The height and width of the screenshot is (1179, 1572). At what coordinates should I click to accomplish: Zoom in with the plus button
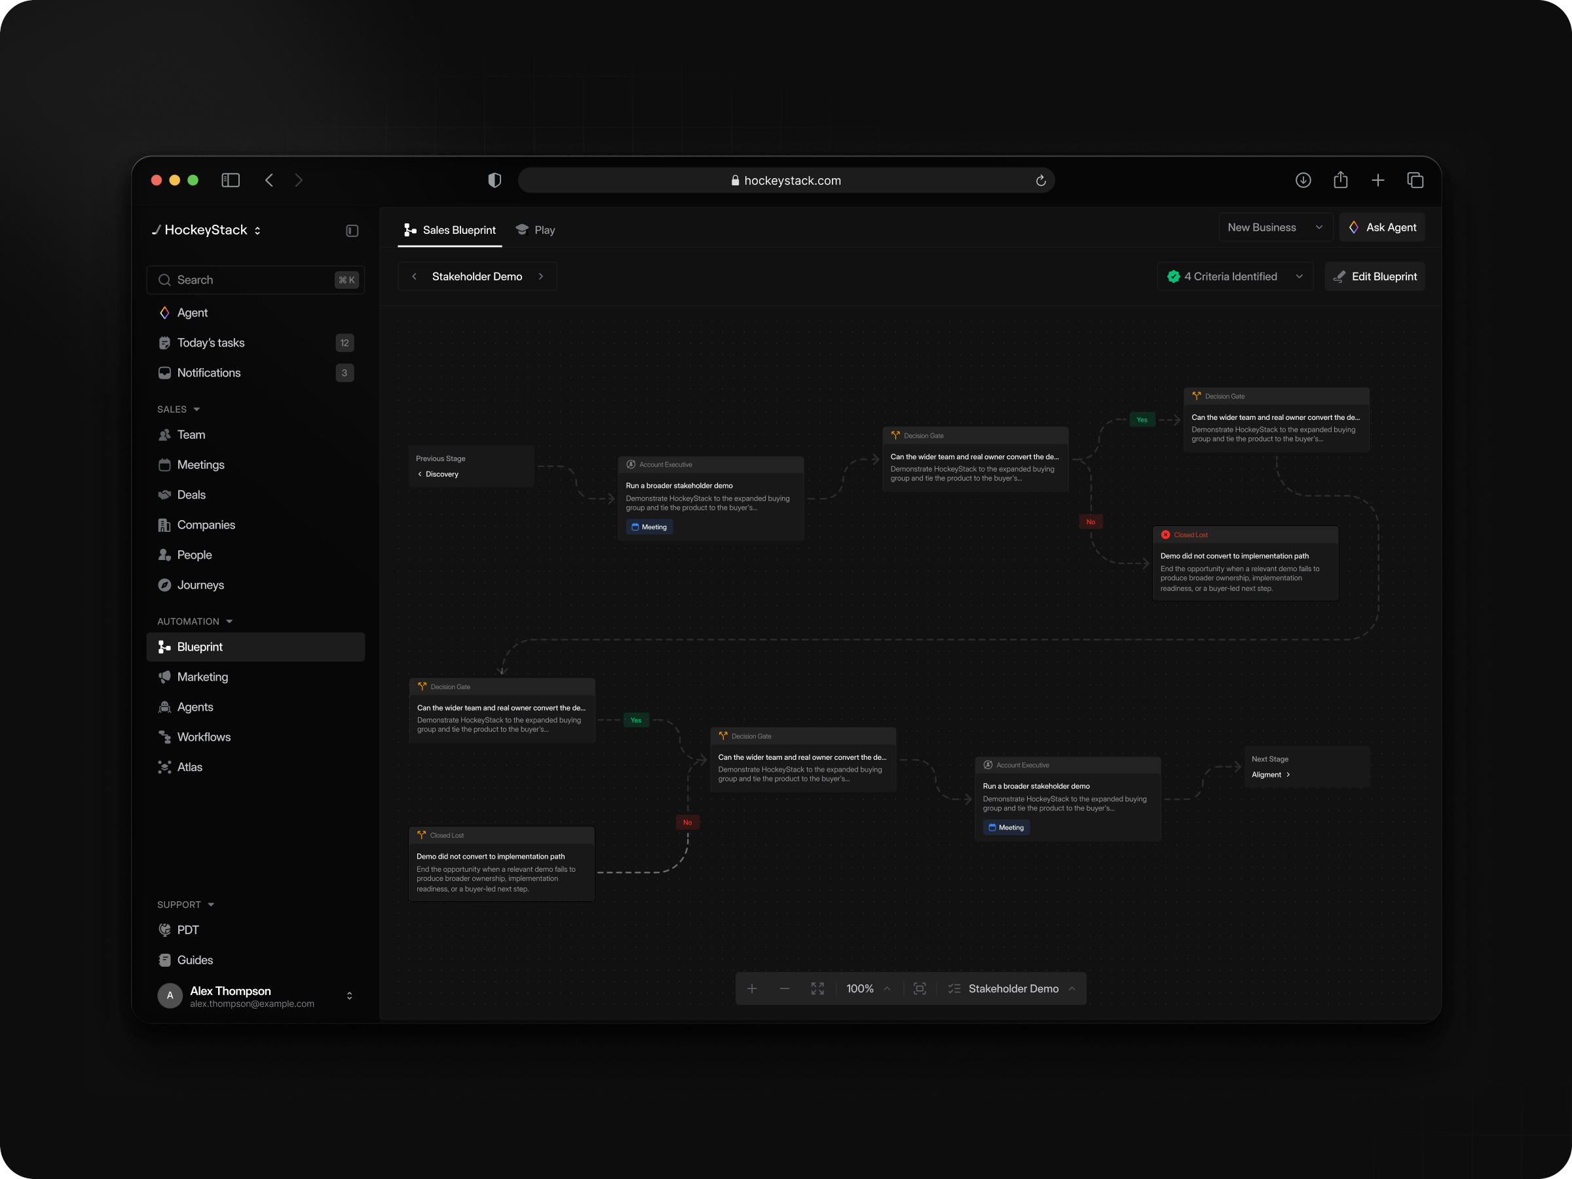coord(752,988)
